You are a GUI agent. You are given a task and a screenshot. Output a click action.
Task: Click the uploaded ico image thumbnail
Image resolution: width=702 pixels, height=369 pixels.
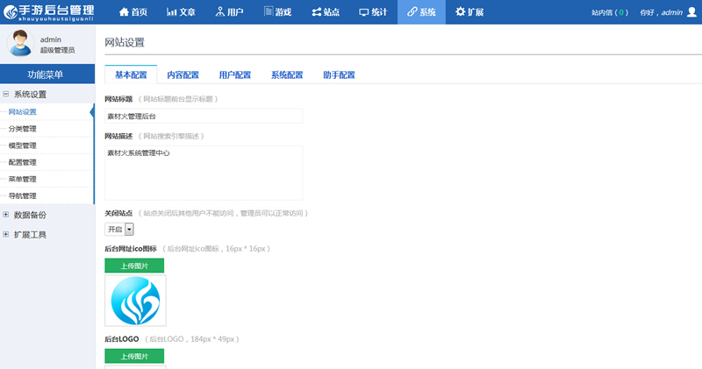coord(135,301)
